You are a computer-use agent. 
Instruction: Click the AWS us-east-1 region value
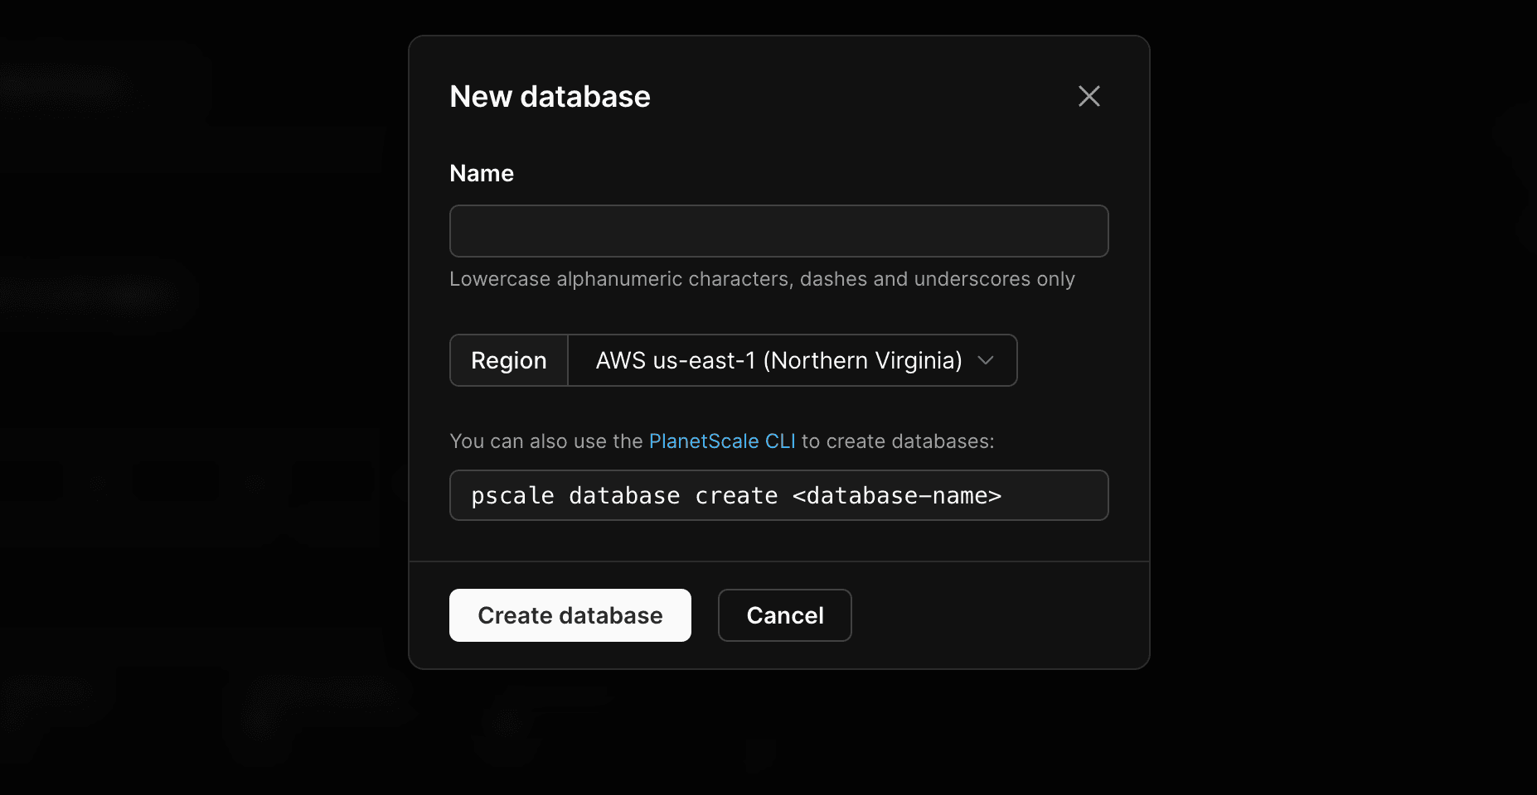tap(778, 360)
